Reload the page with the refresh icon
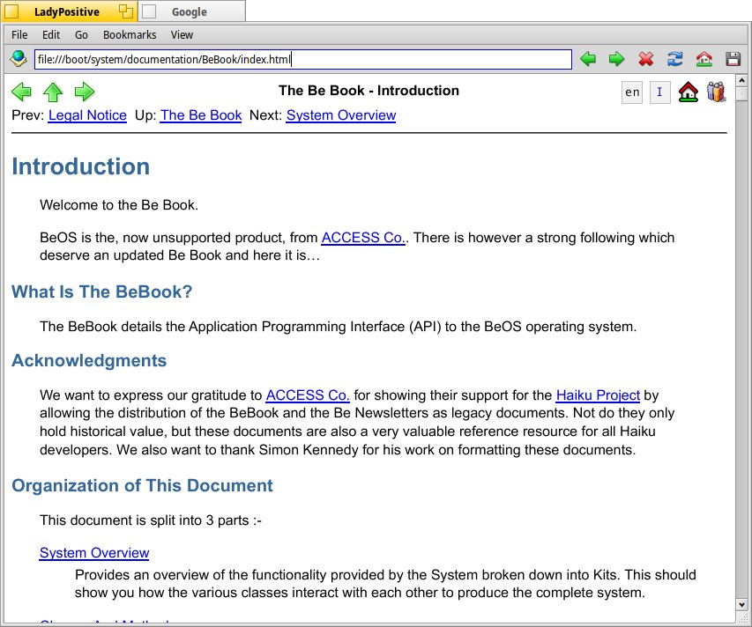Screen dimensions: 752x627 point(674,59)
